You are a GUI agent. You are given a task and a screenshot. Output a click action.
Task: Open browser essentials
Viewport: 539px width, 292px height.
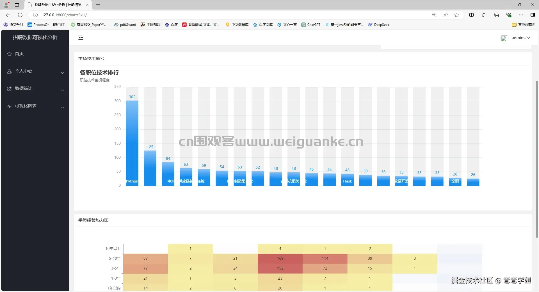(509, 15)
